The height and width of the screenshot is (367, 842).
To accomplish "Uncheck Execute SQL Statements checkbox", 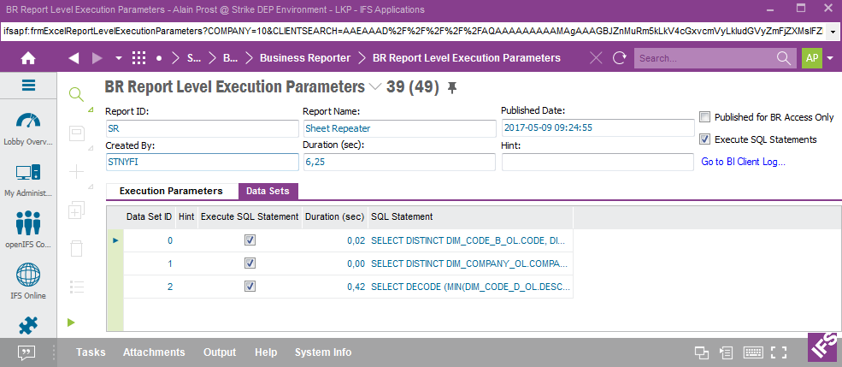I will pyautogui.click(x=705, y=139).
